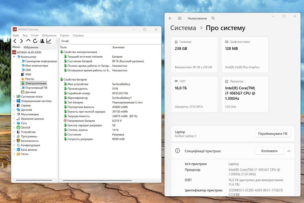This screenshot has height=203, width=304.
Task: Select the DMI tree item
Action: click(x=26, y=70)
